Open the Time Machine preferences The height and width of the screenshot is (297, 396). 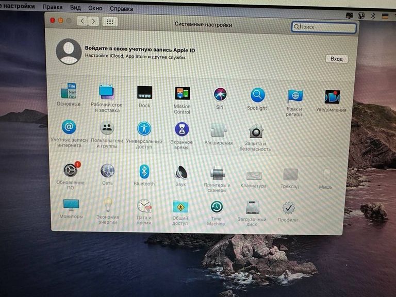tap(217, 207)
